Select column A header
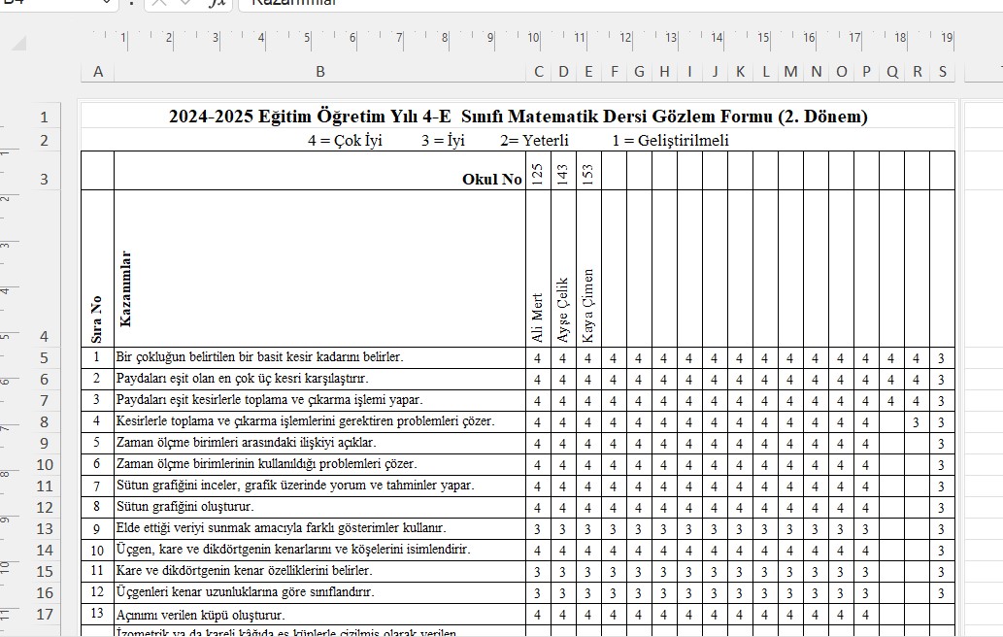Screen dimensions: 1003x637 click(x=98, y=72)
